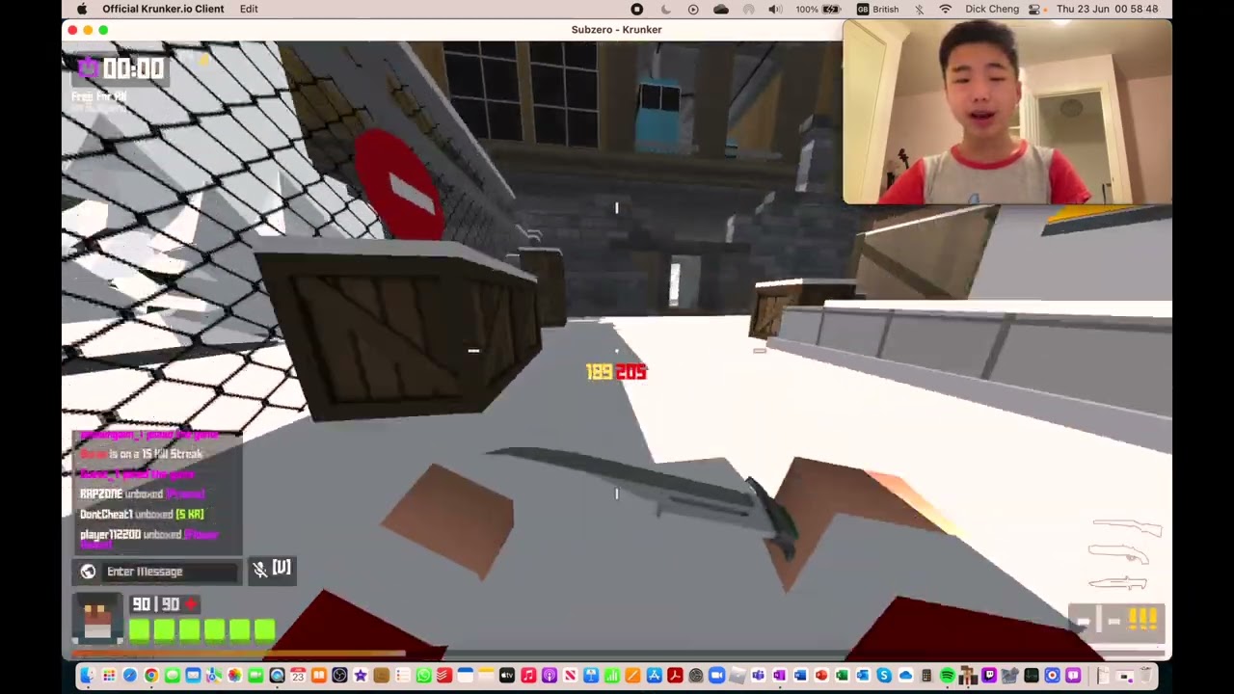Select the pistol secondary weapon icon
Image resolution: width=1234 pixels, height=694 pixels.
(x=1119, y=554)
